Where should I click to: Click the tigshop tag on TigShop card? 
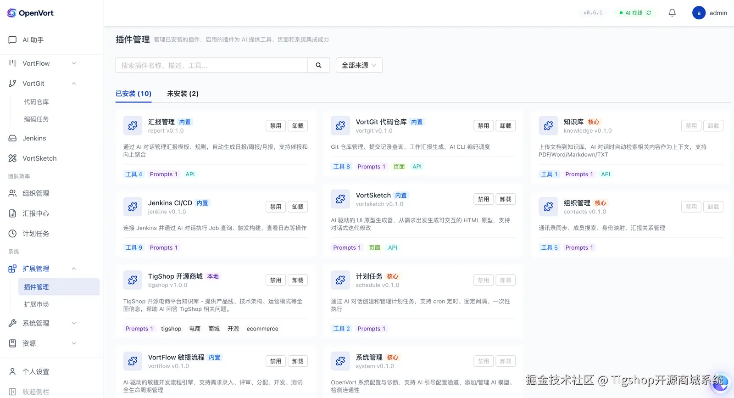171,329
